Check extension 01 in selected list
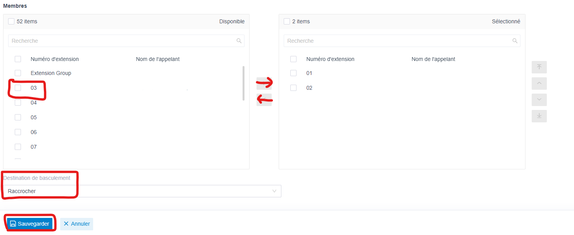 coord(293,73)
